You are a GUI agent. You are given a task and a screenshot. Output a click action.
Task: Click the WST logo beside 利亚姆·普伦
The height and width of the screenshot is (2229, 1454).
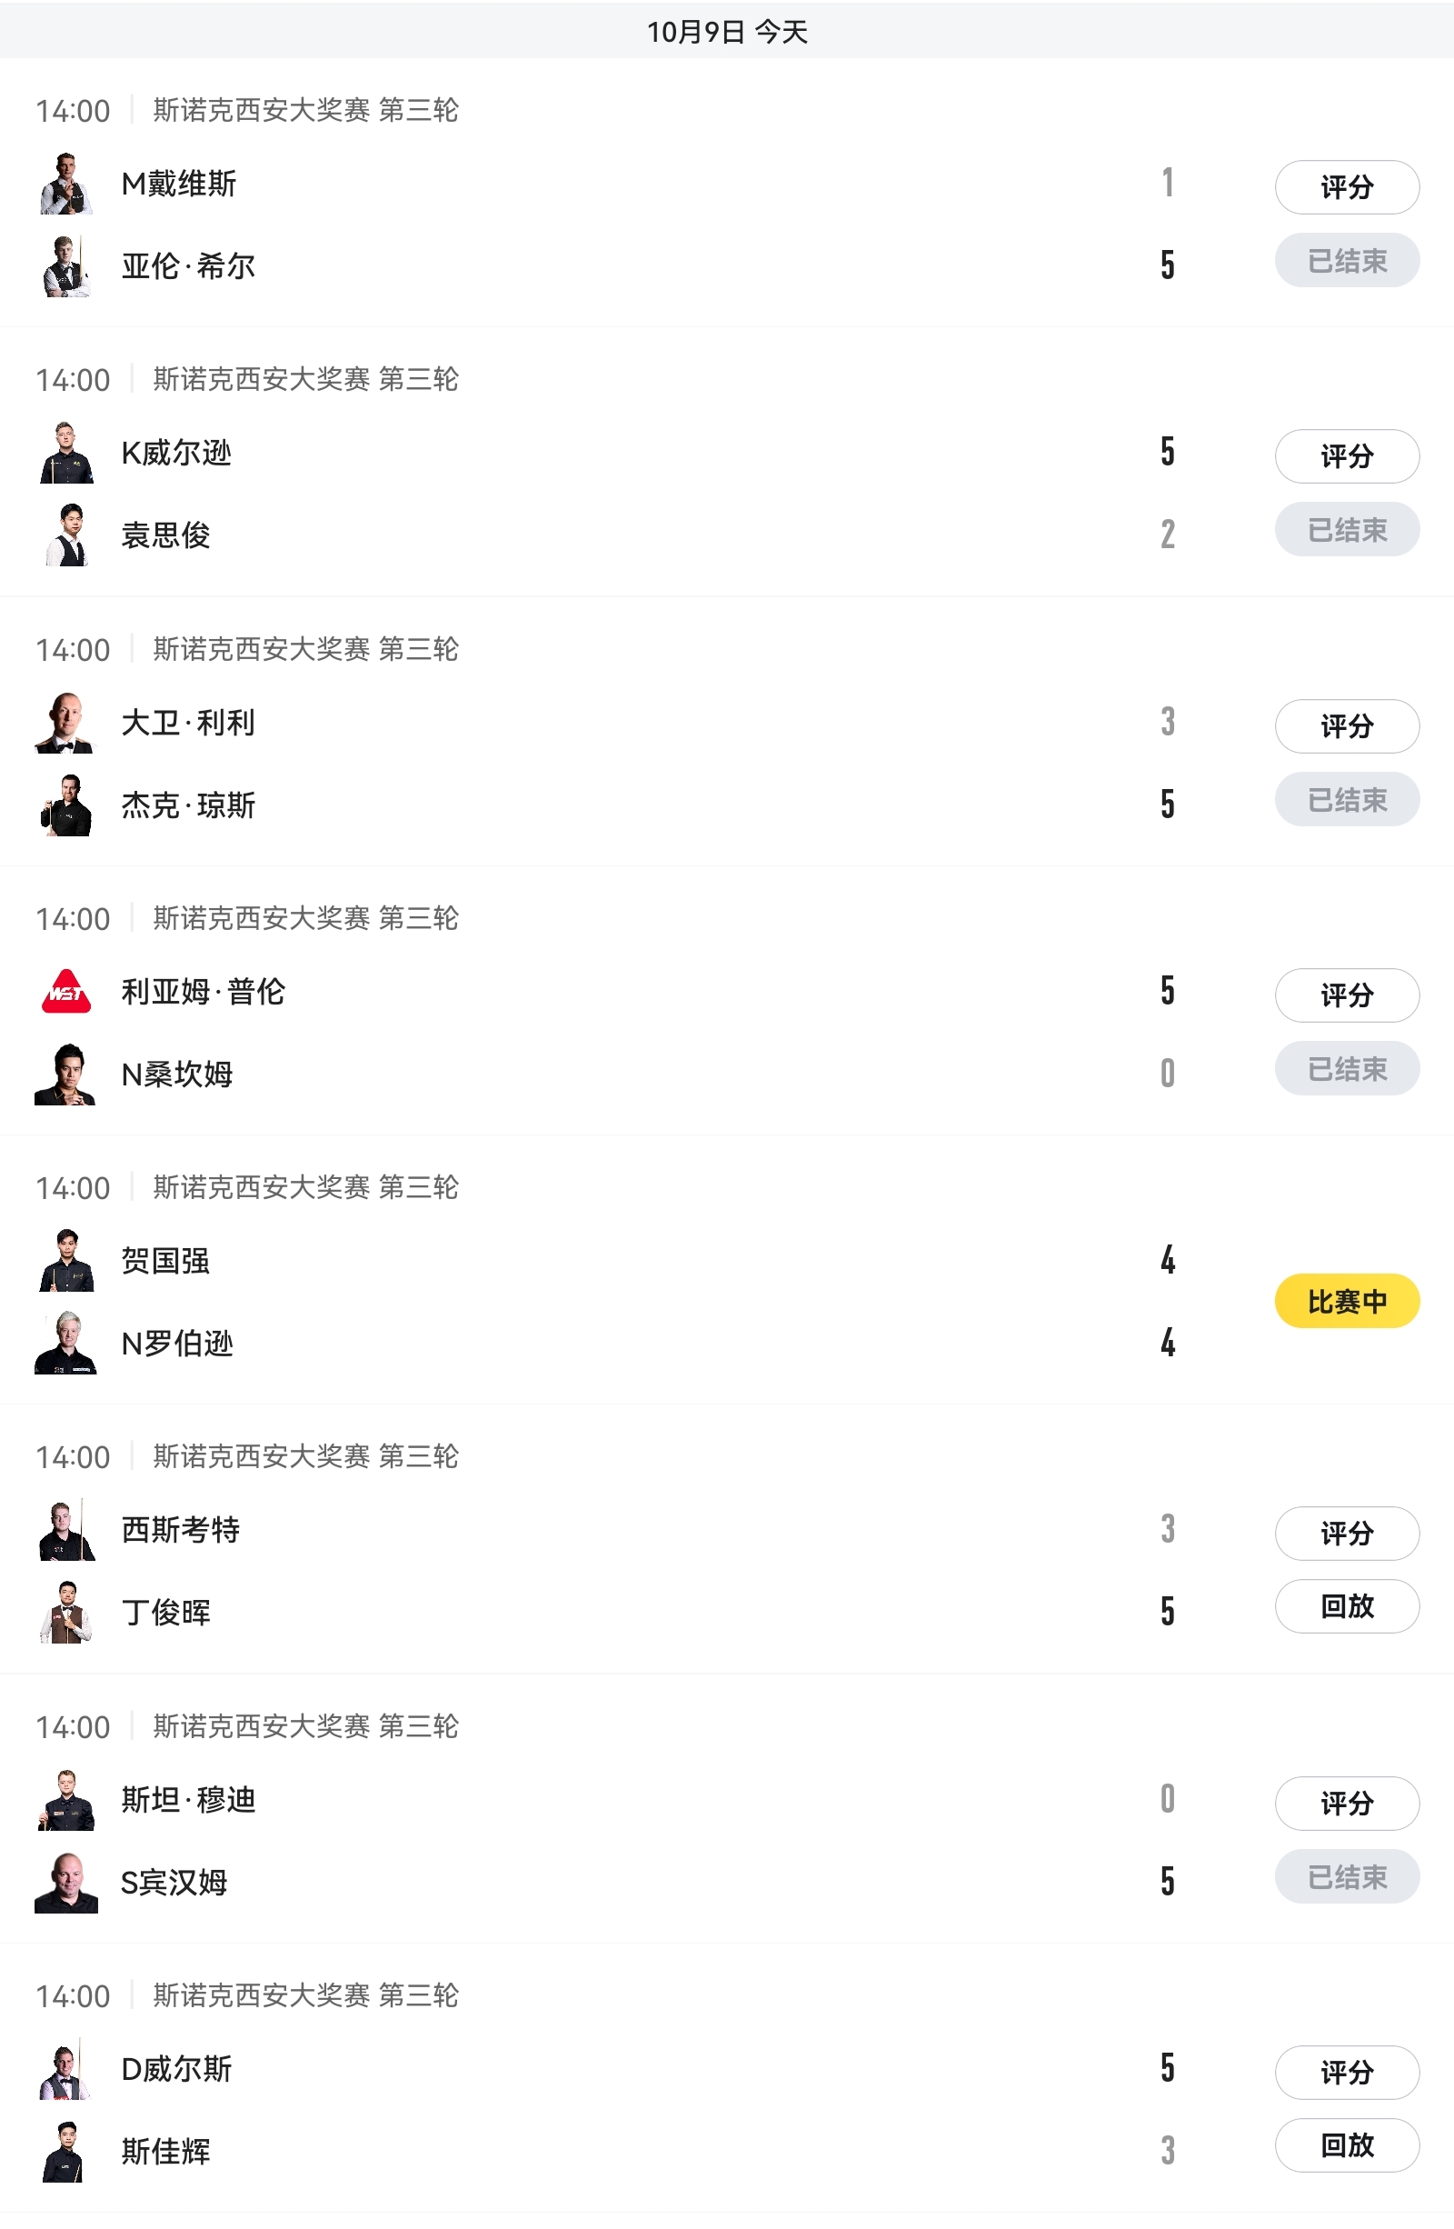(66, 992)
